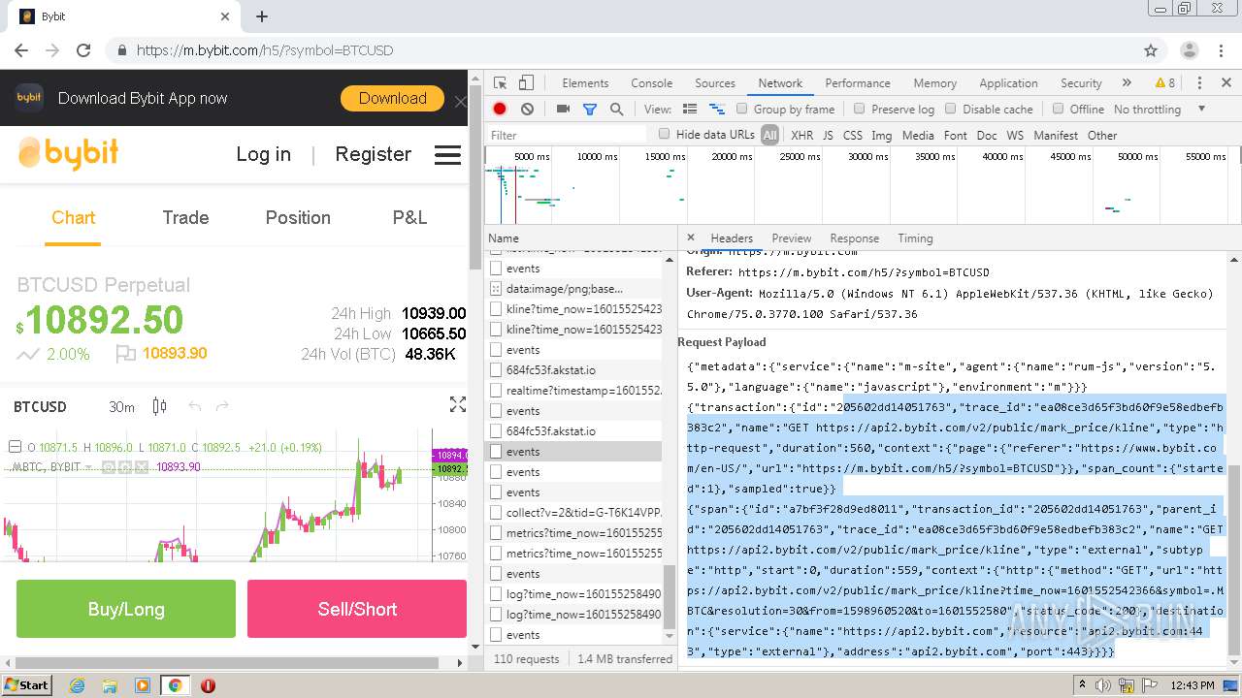Image resolution: width=1242 pixels, height=698 pixels.
Task: Open the Bybit hamburger menu
Action: [447, 155]
